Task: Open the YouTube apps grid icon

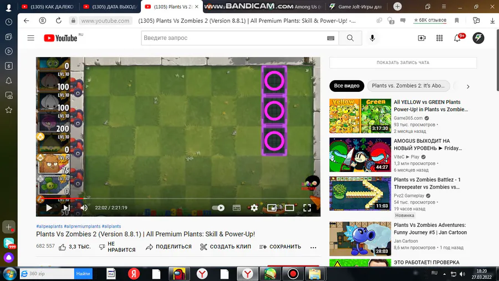Action: pyautogui.click(x=440, y=38)
